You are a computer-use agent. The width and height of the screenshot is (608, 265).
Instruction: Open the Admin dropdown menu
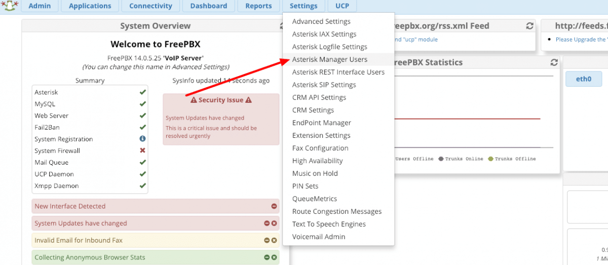[40, 6]
